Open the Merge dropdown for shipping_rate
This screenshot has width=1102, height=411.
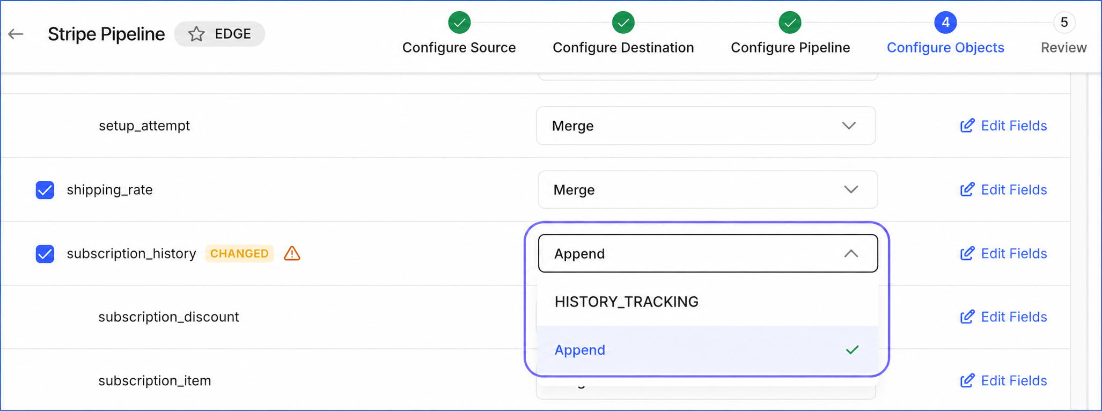pyautogui.click(x=708, y=189)
